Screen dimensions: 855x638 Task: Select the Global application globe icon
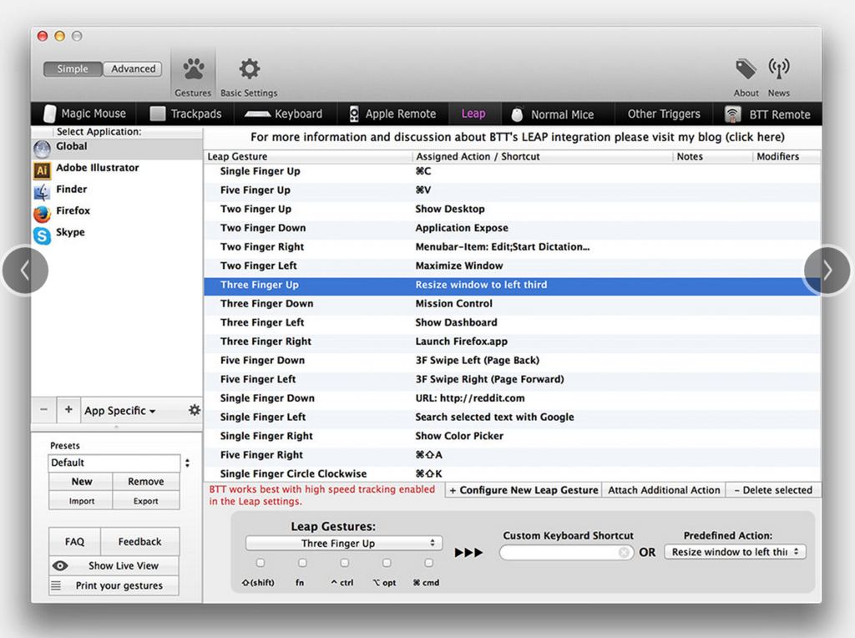pos(42,148)
